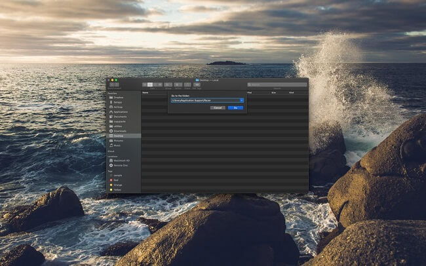Open Setapp in the sidebar
Image resolution: width=426 pixels, height=266 pixels.
click(x=117, y=102)
